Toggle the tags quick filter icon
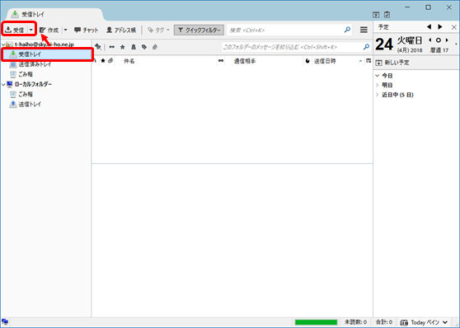Viewport: 460px width, 328px height. coord(144,47)
